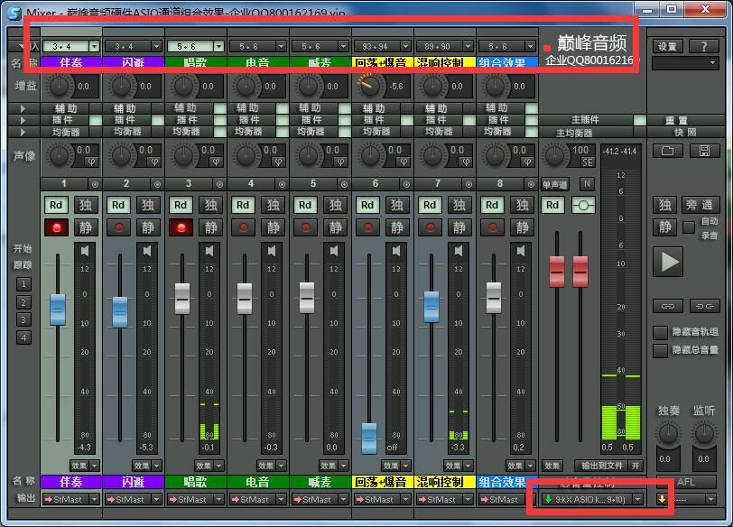The image size is (733, 527).
Task: Expand the 插件 row triangle on left
Action: pos(23,121)
